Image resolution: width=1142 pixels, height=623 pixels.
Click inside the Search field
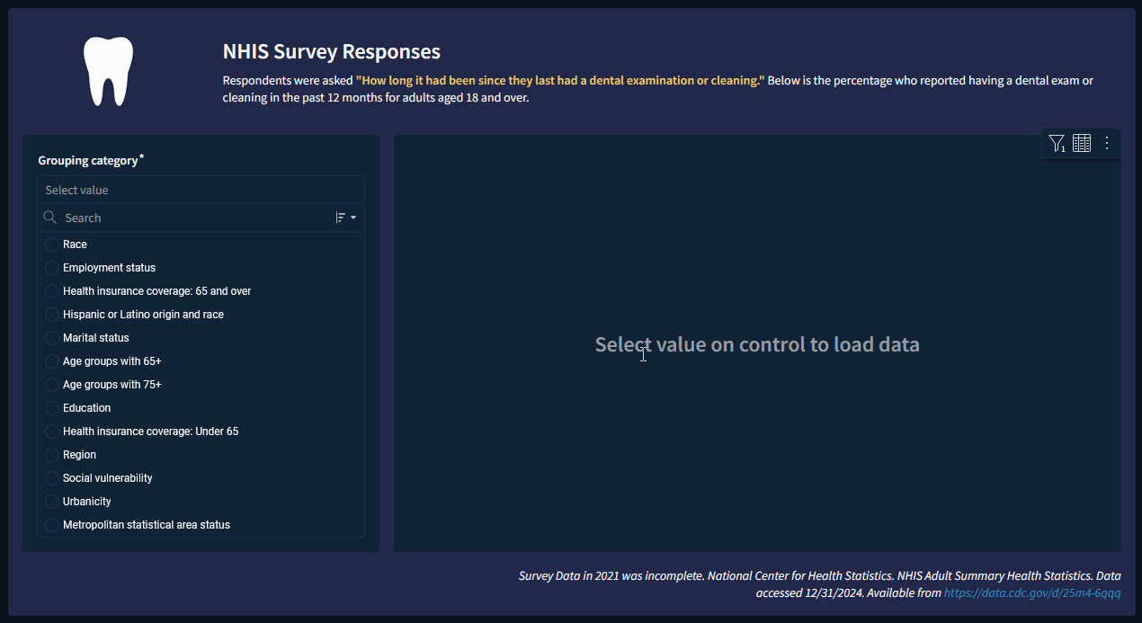tap(135, 217)
